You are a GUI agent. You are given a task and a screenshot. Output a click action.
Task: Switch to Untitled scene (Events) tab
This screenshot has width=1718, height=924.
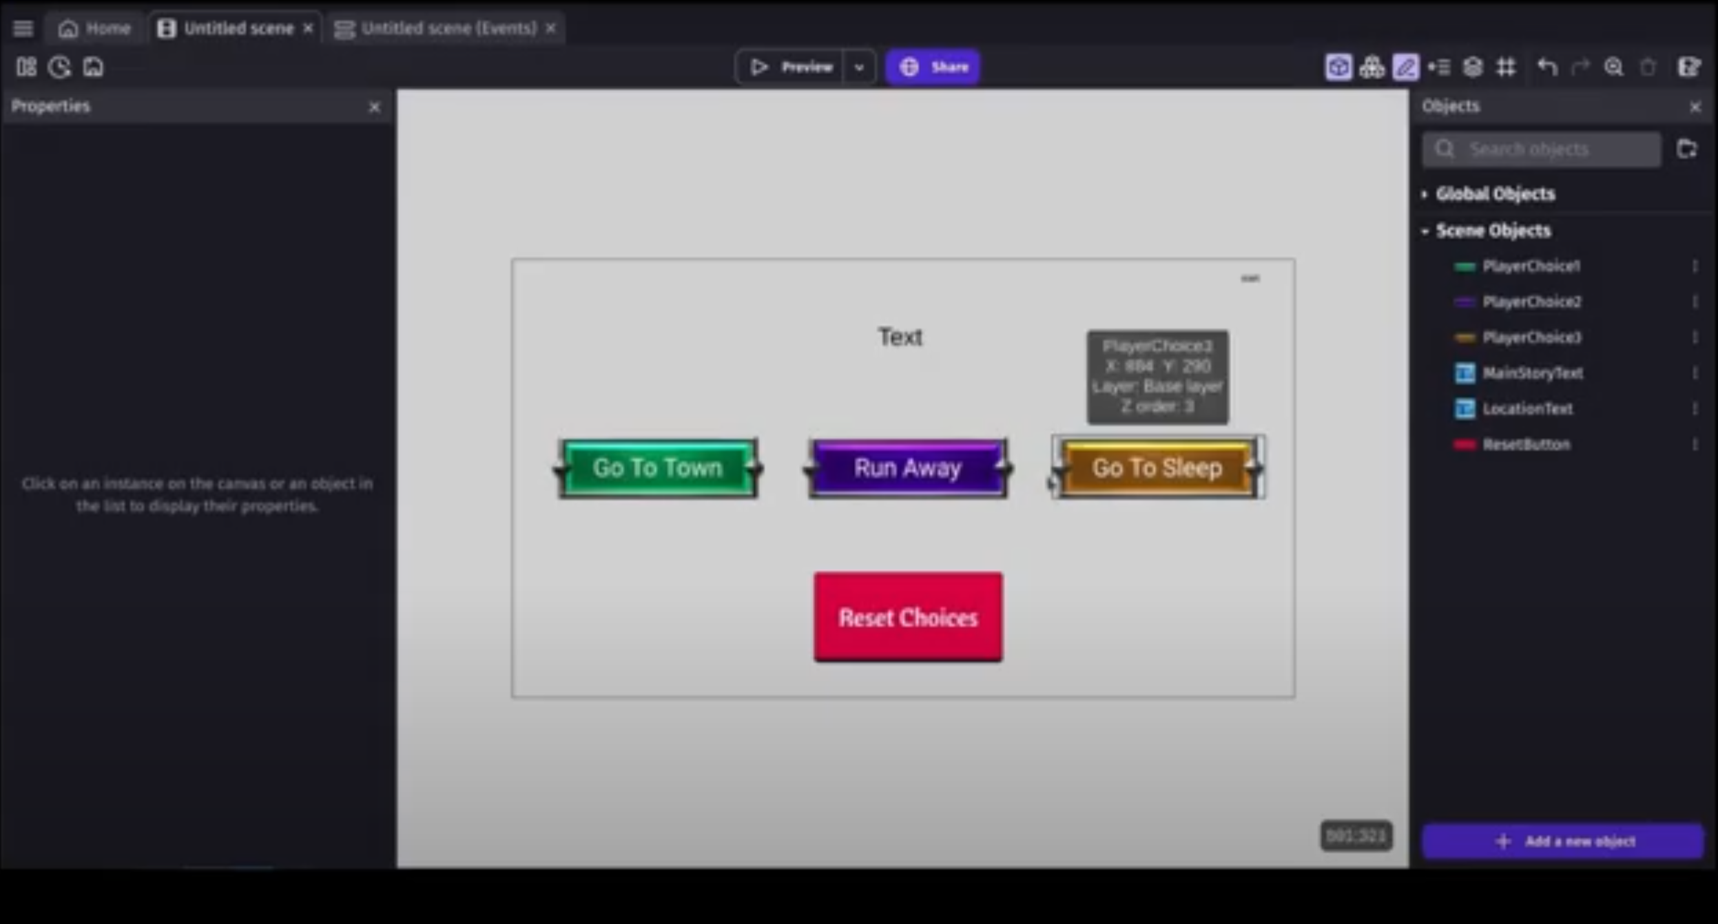coord(448,28)
